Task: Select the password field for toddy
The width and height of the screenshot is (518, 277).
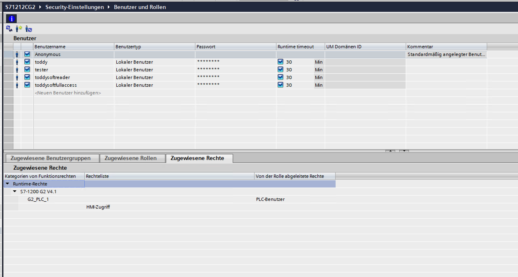Action: click(x=235, y=62)
